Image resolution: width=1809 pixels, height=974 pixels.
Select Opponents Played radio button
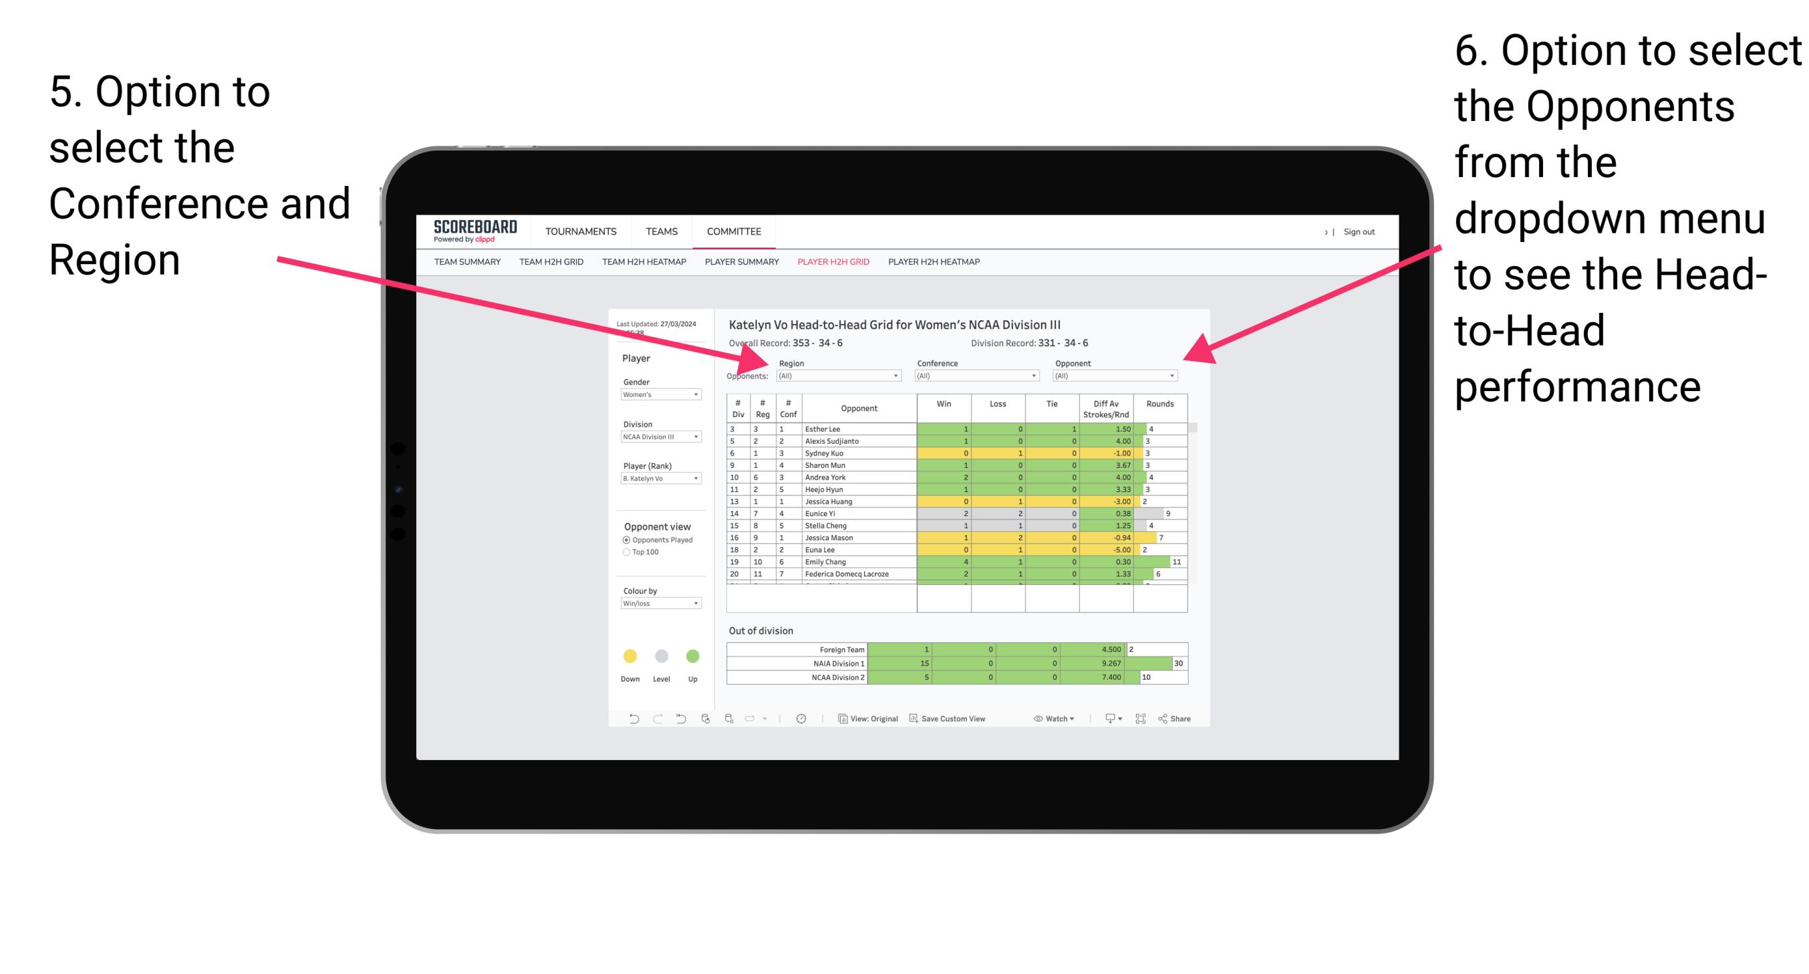click(x=625, y=539)
